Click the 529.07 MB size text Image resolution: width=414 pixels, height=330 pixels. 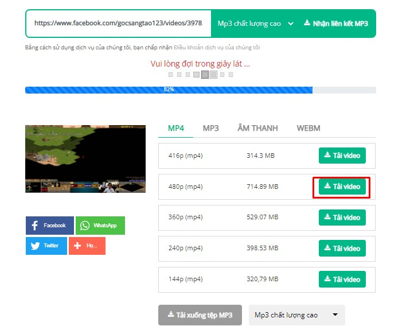[x=263, y=217]
